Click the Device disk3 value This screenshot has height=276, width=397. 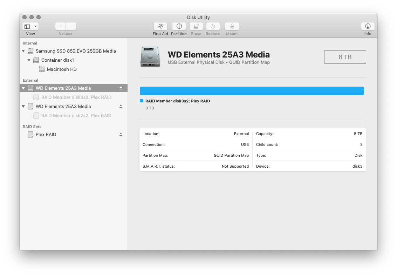click(357, 167)
